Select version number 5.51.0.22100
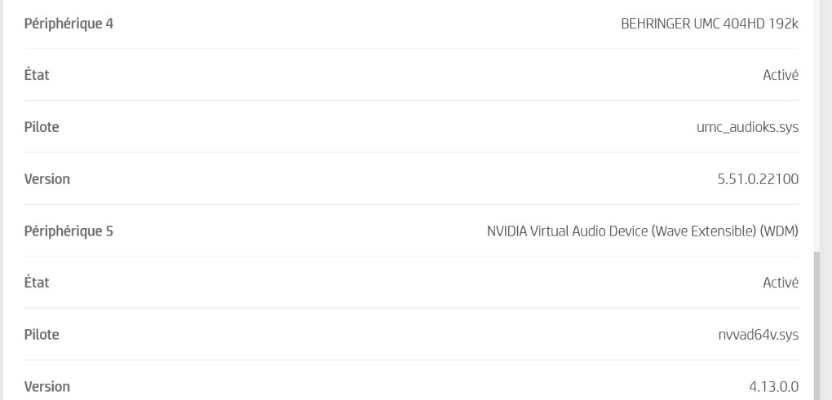Screen dimensions: 832x400 (758, 179)
